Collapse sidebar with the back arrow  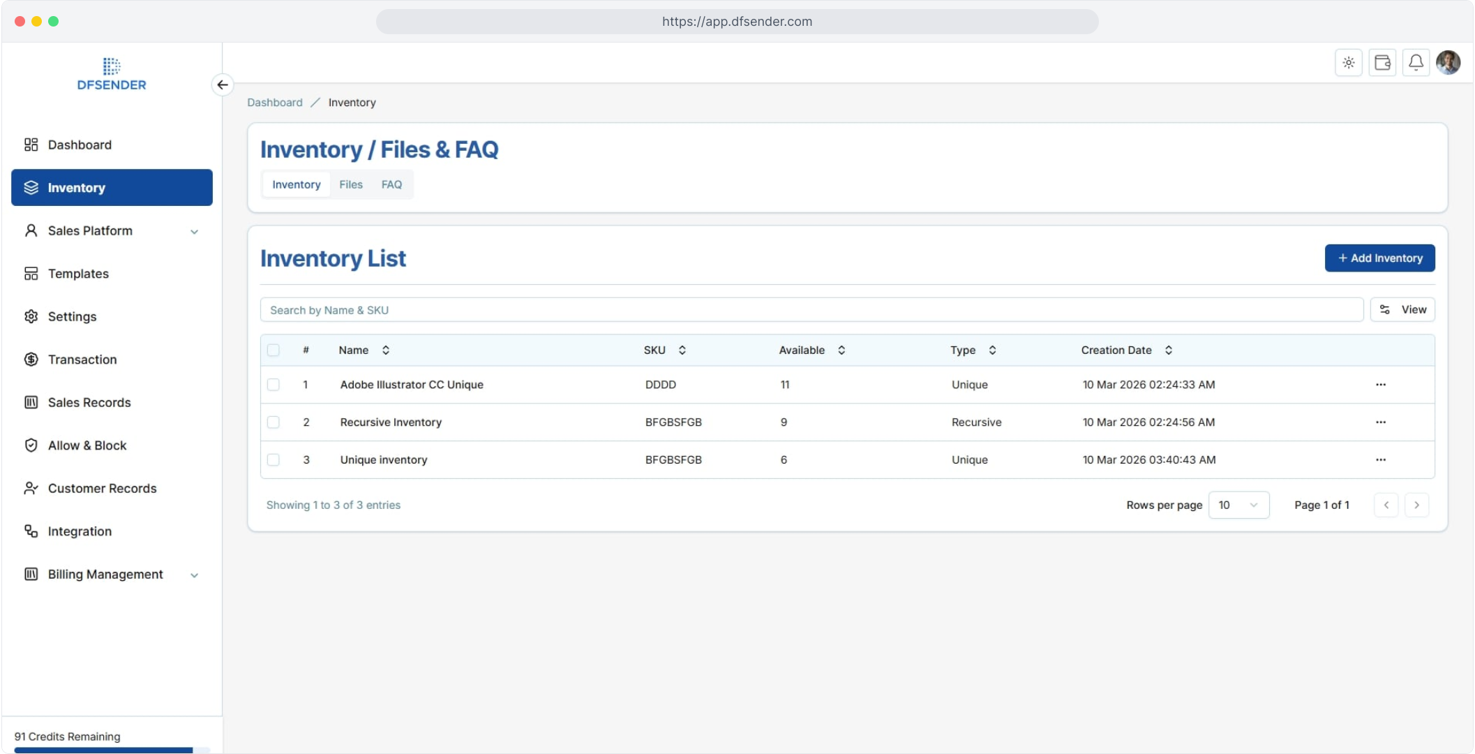tap(222, 84)
